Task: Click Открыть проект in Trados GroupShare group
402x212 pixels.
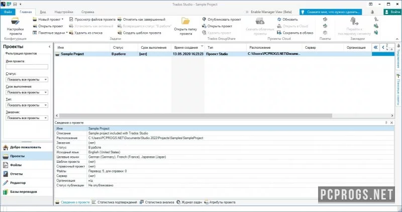Action: [x=217, y=26]
